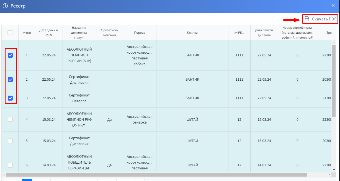The height and width of the screenshot is (181, 340).
Task: Click the Дата сдачи в РКФ column header
Action: [49, 33]
